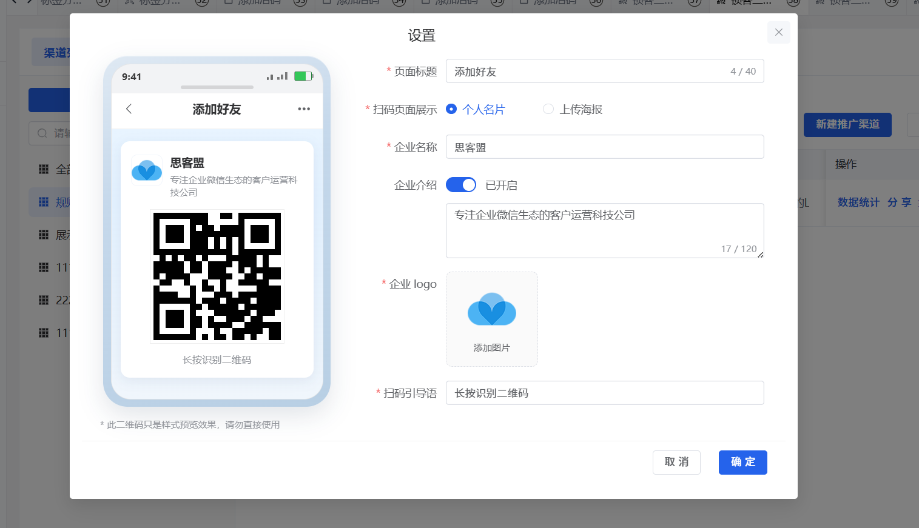
Task: Select the QR code preview image
Action: click(217, 276)
